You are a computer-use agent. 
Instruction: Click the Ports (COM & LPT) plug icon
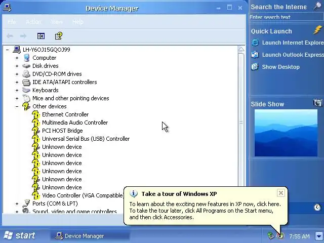26,204
